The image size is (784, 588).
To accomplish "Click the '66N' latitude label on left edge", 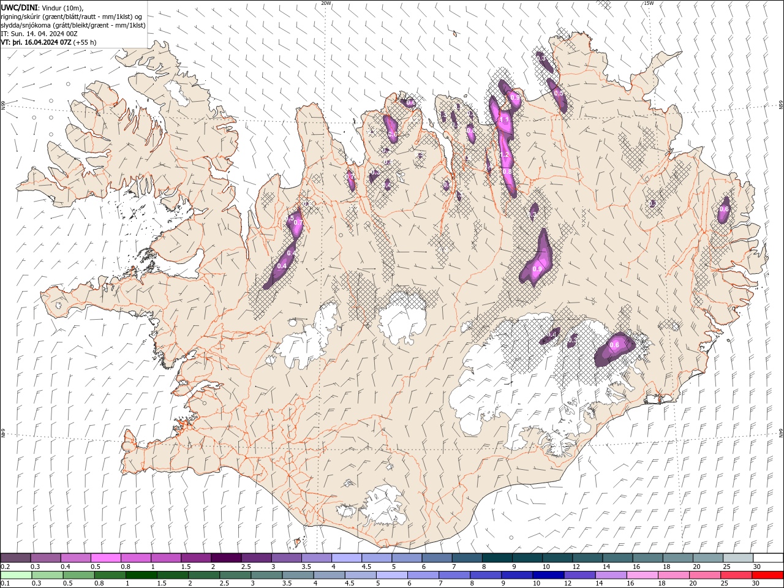I will [x=3, y=105].
